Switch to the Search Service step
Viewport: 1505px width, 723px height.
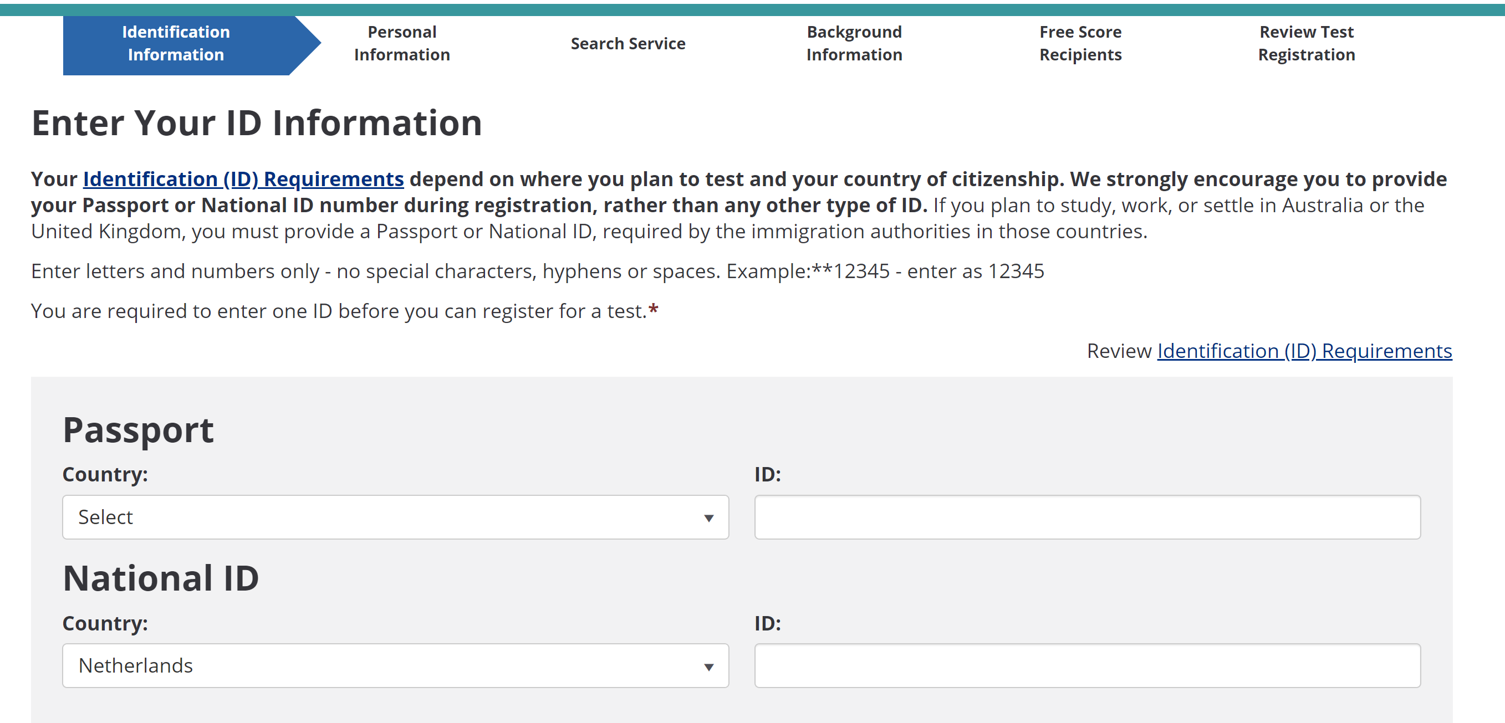(628, 44)
